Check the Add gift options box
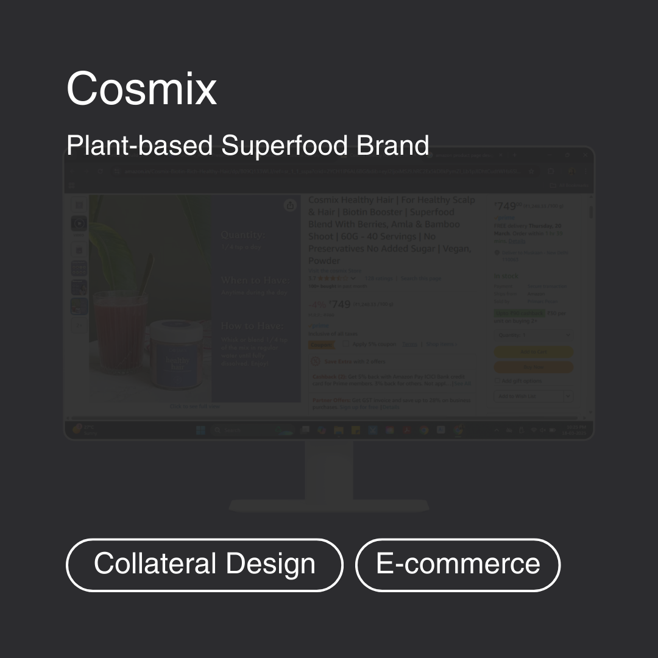This screenshot has height=658, width=658. point(497,381)
